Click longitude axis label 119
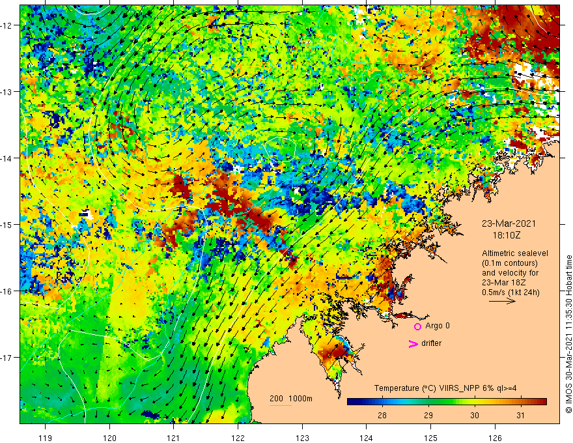The height and width of the screenshot is (443, 573). click(46, 438)
